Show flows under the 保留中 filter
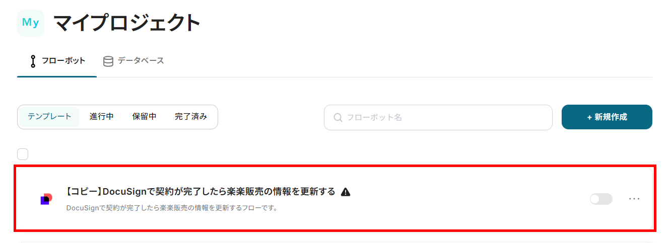Viewport: 672px width, 243px height. (145, 117)
